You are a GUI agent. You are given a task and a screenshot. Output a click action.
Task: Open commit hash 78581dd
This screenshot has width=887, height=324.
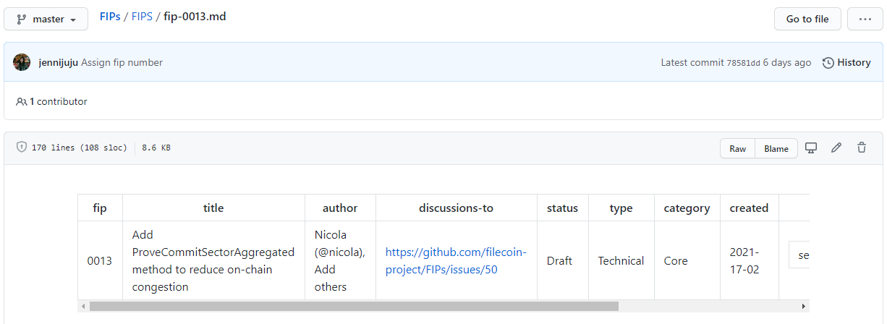click(743, 63)
